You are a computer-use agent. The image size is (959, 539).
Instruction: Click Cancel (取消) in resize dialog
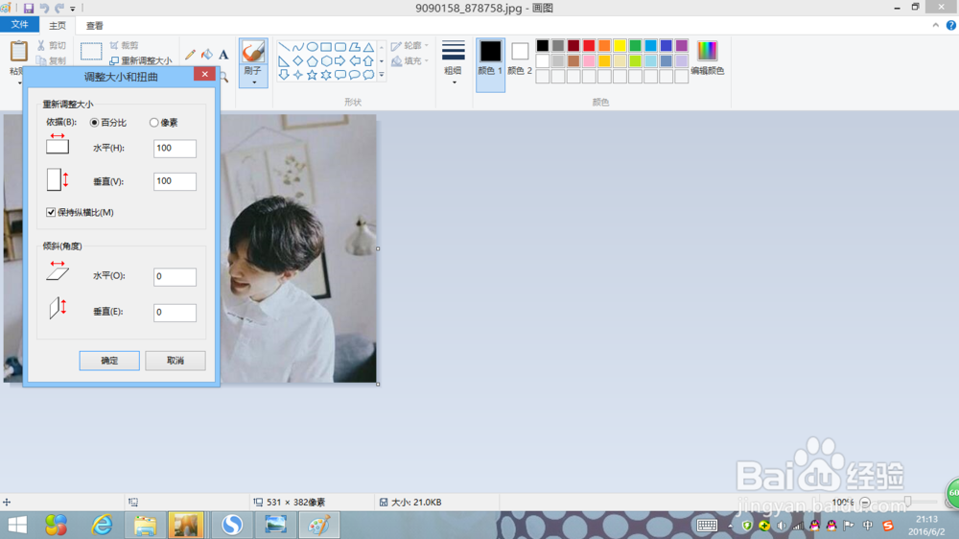click(175, 361)
